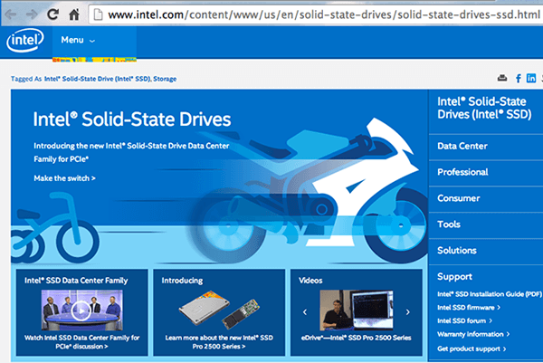Click the Intel logo
The height and width of the screenshot is (363, 543).
click(x=25, y=40)
